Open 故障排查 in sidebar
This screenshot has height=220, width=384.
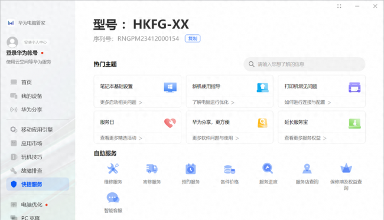[x=37, y=170]
